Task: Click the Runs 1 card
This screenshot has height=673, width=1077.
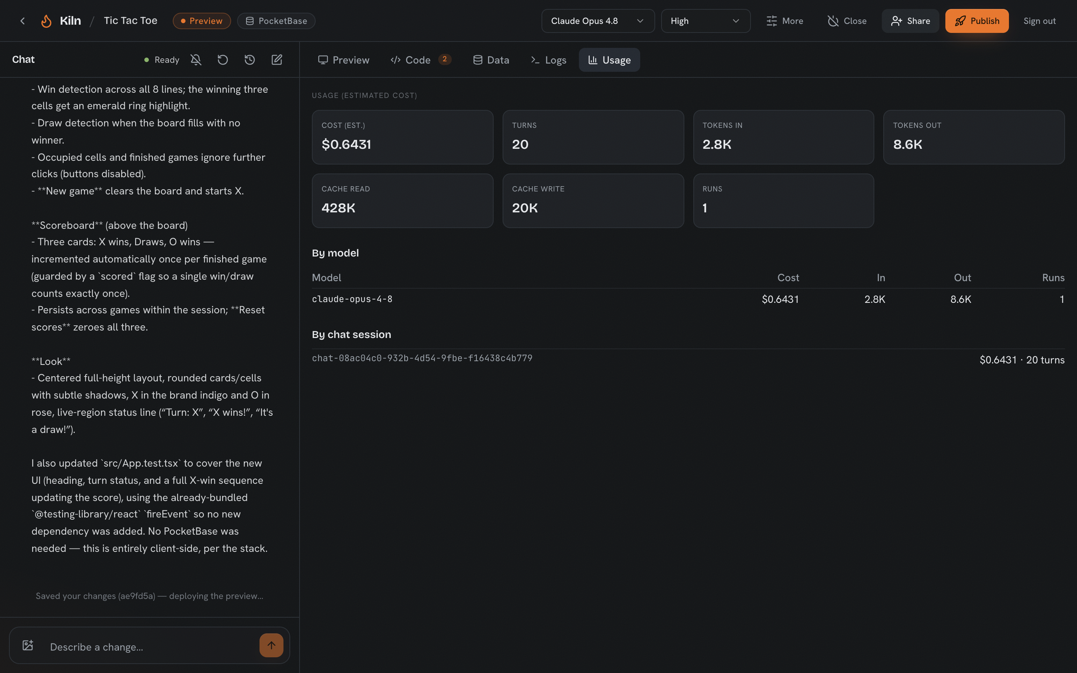Action: coord(783,201)
